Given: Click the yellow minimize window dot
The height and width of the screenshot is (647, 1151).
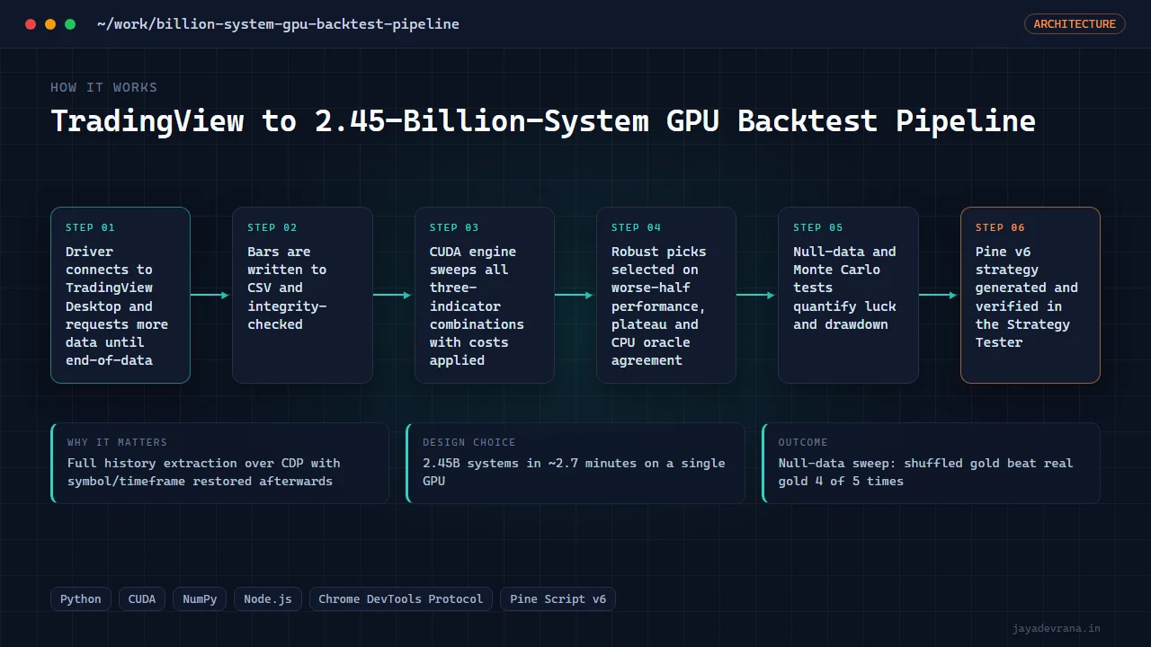Looking at the screenshot, I should [50, 24].
